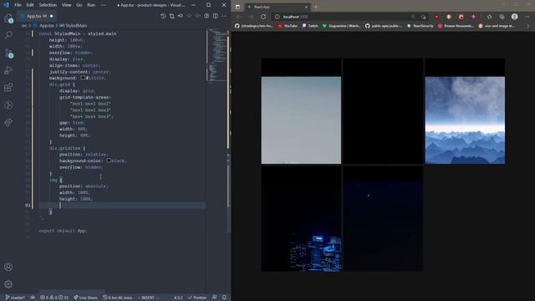
Task: Reload the localhost page in browser
Action: click(x=263, y=17)
